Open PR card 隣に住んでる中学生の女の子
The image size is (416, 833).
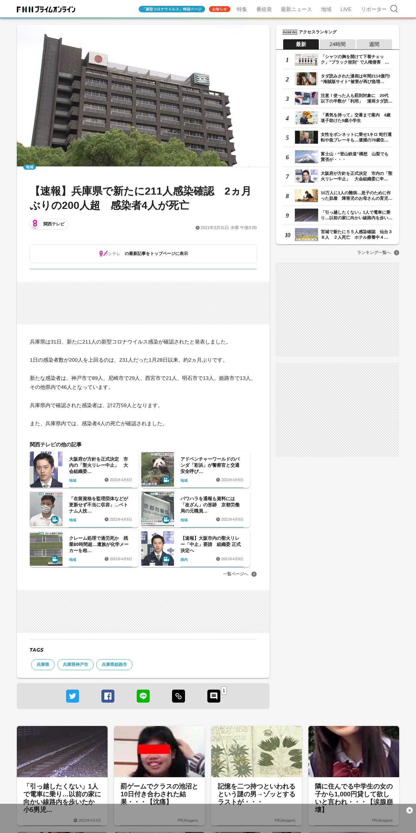point(354,776)
